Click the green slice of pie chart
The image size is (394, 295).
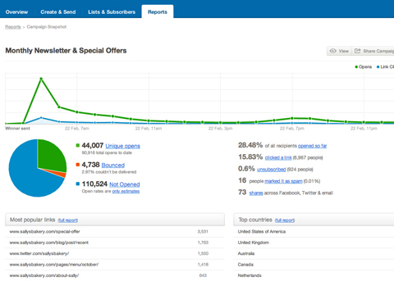51,156
